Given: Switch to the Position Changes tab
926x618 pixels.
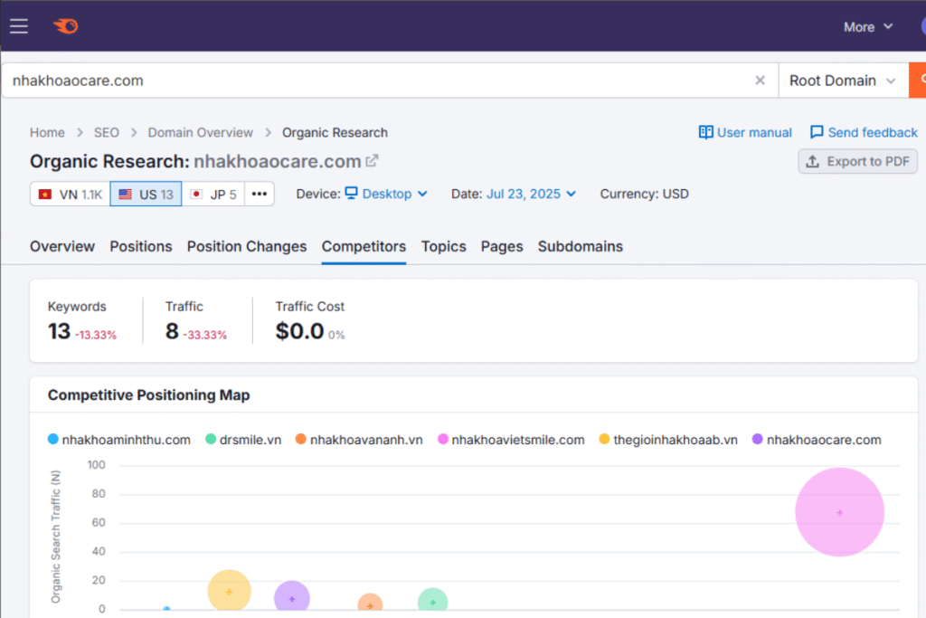Looking at the screenshot, I should 247,246.
